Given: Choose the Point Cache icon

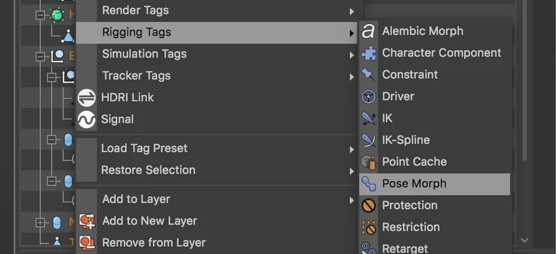Looking at the screenshot, I should (368, 162).
